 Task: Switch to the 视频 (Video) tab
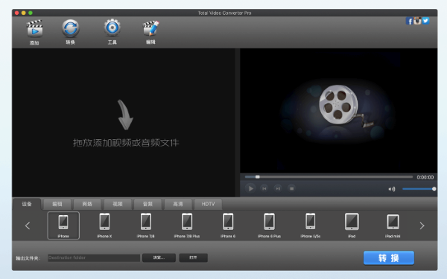coord(118,204)
